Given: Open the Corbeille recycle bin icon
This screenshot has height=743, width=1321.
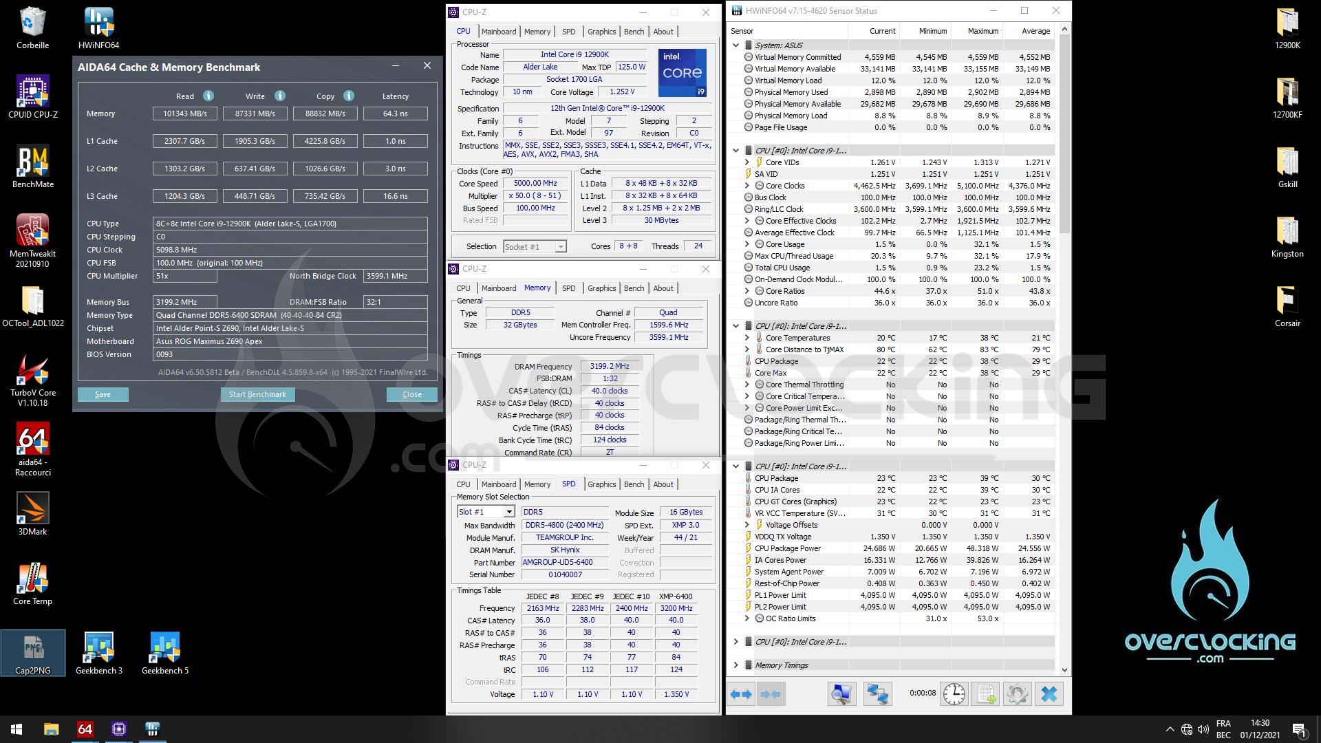Looking at the screenshot, I should tap(32, 28).
